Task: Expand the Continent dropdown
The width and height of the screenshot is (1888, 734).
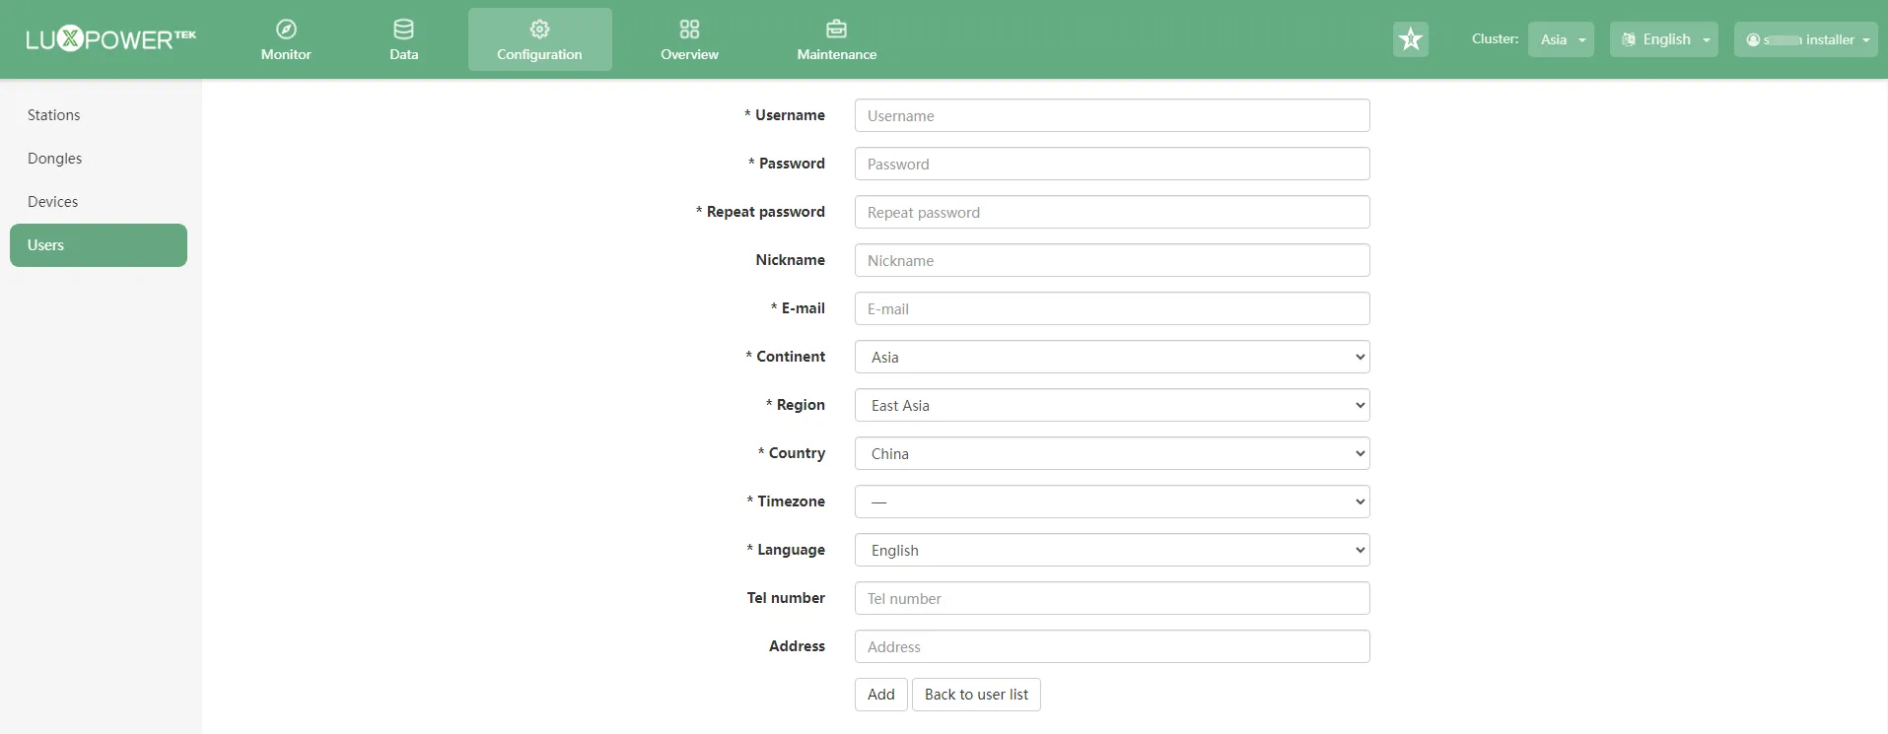Action: [1111, 357]
